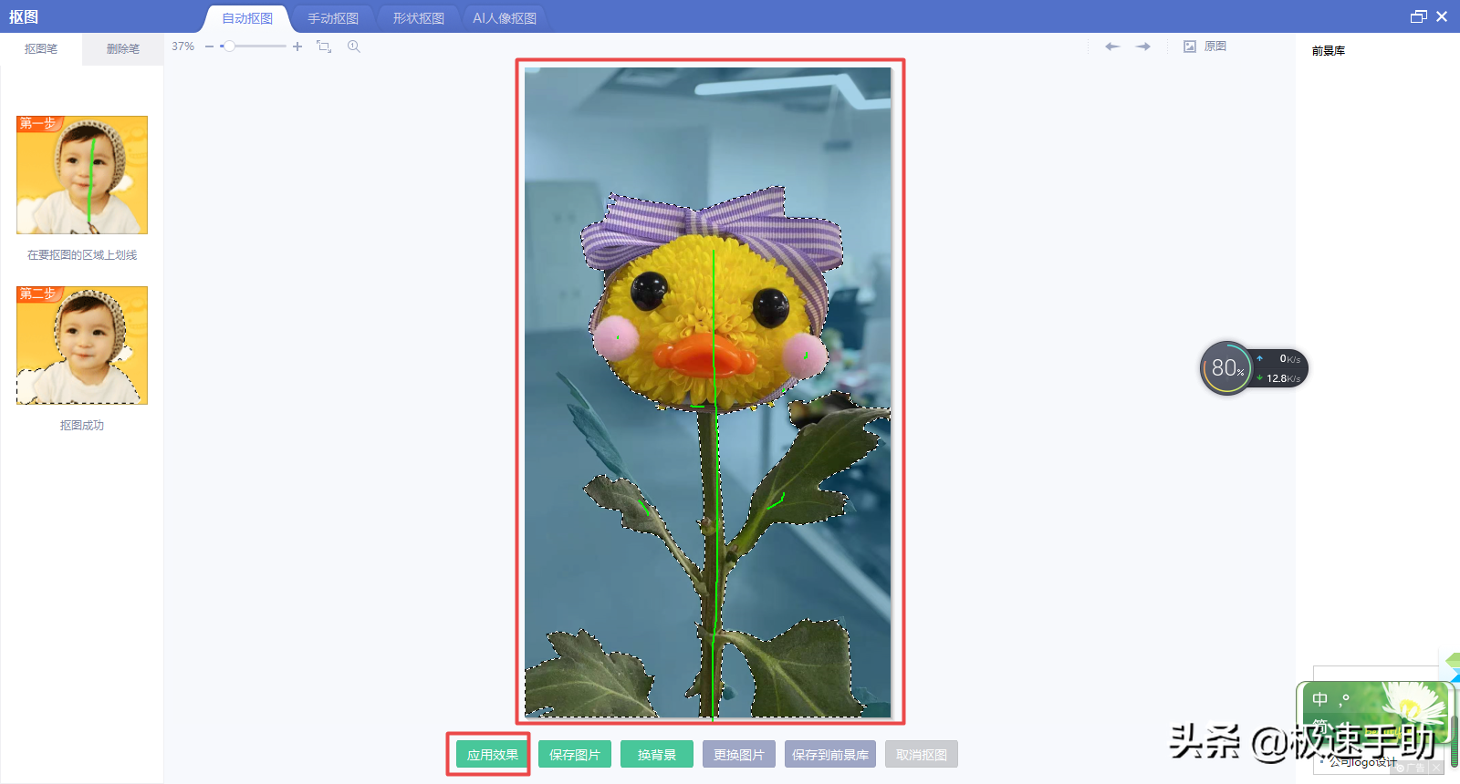The image size is (1460, 784).
Task: Click the 保存到前景库 button
Action: pos(830,755)
